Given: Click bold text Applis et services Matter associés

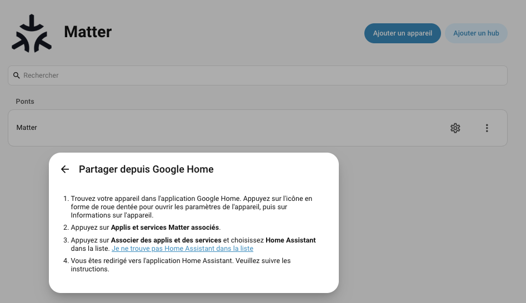Looking at the screenshot, I should tap(165, 228).
